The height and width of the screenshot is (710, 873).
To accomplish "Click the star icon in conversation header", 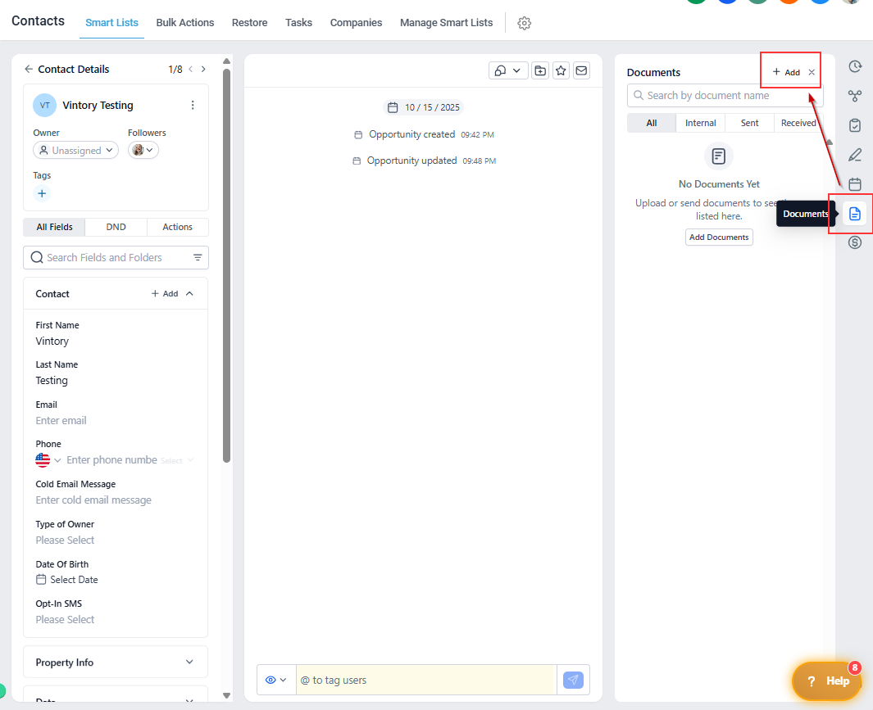I will [x=561, y=70].
